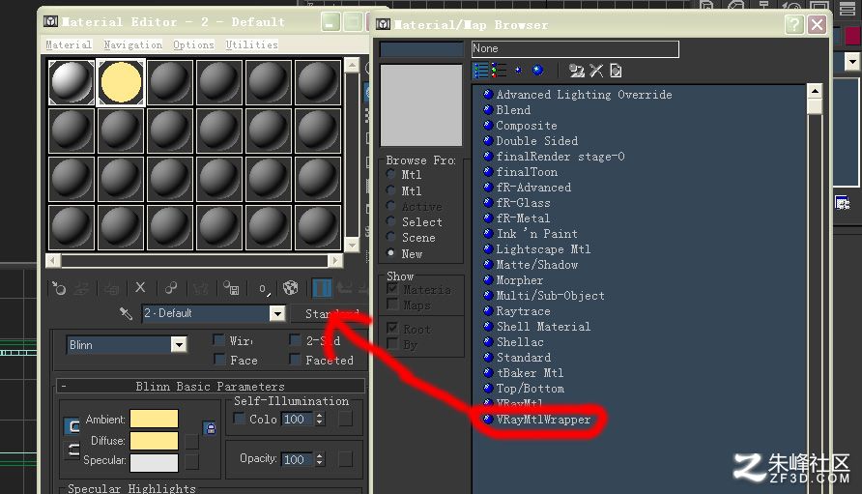This screenshot has width=862, height=494.
Task: Toggle the ambient-diffuse color lock icon
Action: click(210, 428)
